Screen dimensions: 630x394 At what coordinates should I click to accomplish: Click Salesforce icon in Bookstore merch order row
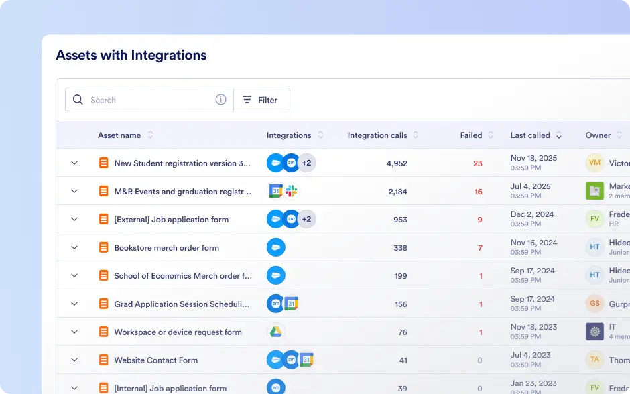coord(276,247)
